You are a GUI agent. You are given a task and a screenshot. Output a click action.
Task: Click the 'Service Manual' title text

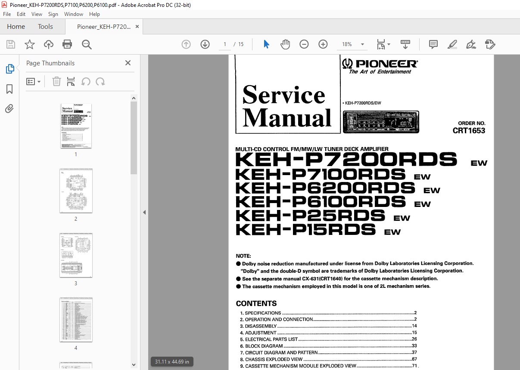click(286, 106)
